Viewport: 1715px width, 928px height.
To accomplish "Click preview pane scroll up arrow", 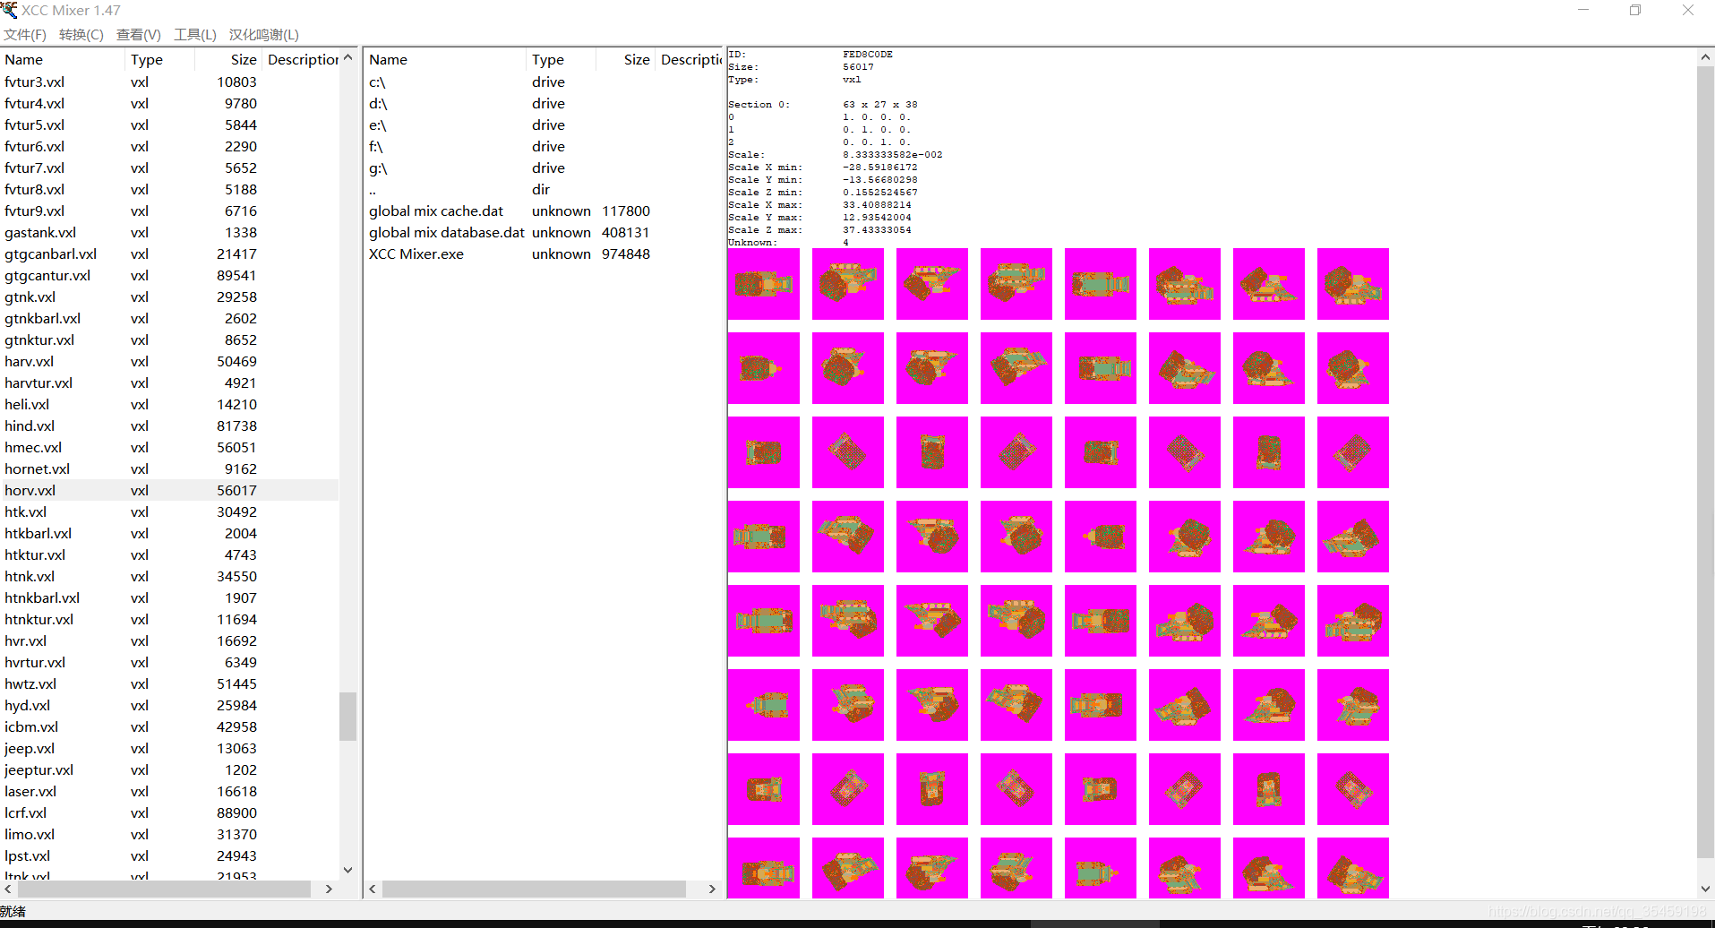I will pyautogui.click(x=1705, y=57).
